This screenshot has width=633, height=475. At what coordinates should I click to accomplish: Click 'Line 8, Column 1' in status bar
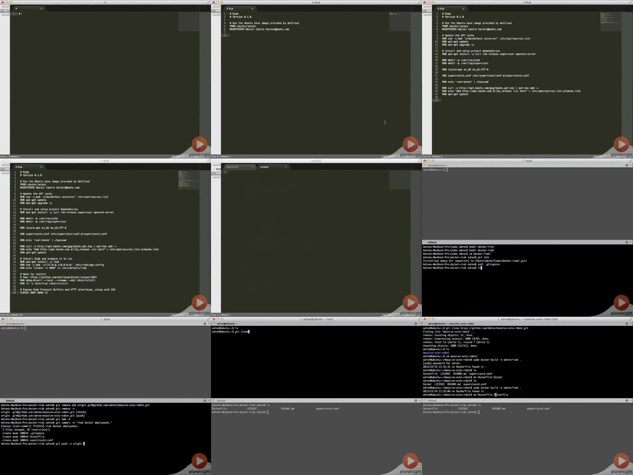coord(221,157)
